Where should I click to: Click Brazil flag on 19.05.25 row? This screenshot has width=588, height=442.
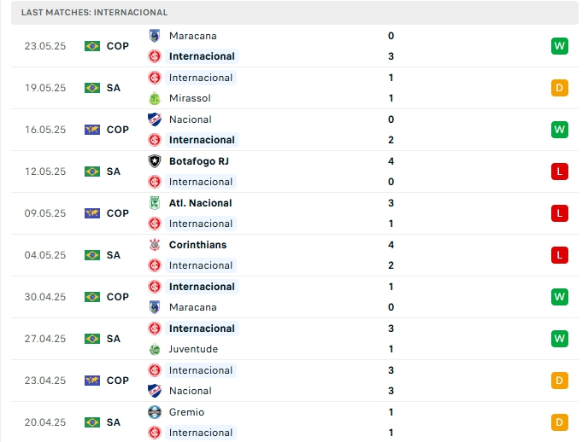92,88
